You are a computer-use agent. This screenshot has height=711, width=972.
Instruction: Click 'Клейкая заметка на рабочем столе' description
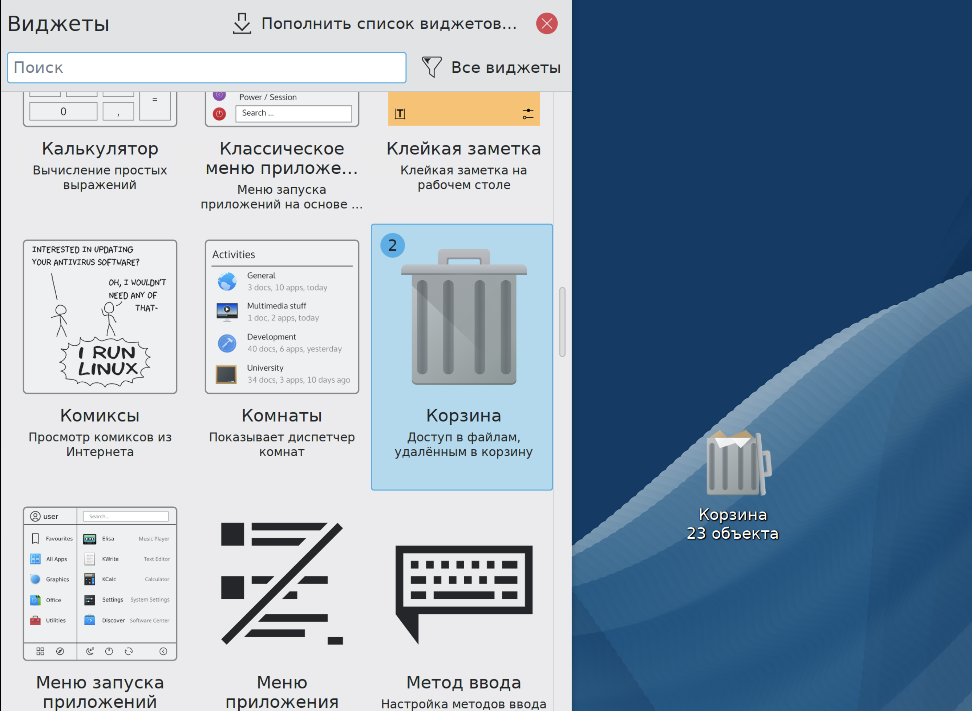[463, 177]
